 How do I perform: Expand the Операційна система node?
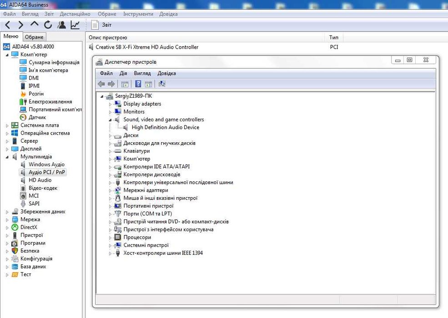(x=7, y=133)
